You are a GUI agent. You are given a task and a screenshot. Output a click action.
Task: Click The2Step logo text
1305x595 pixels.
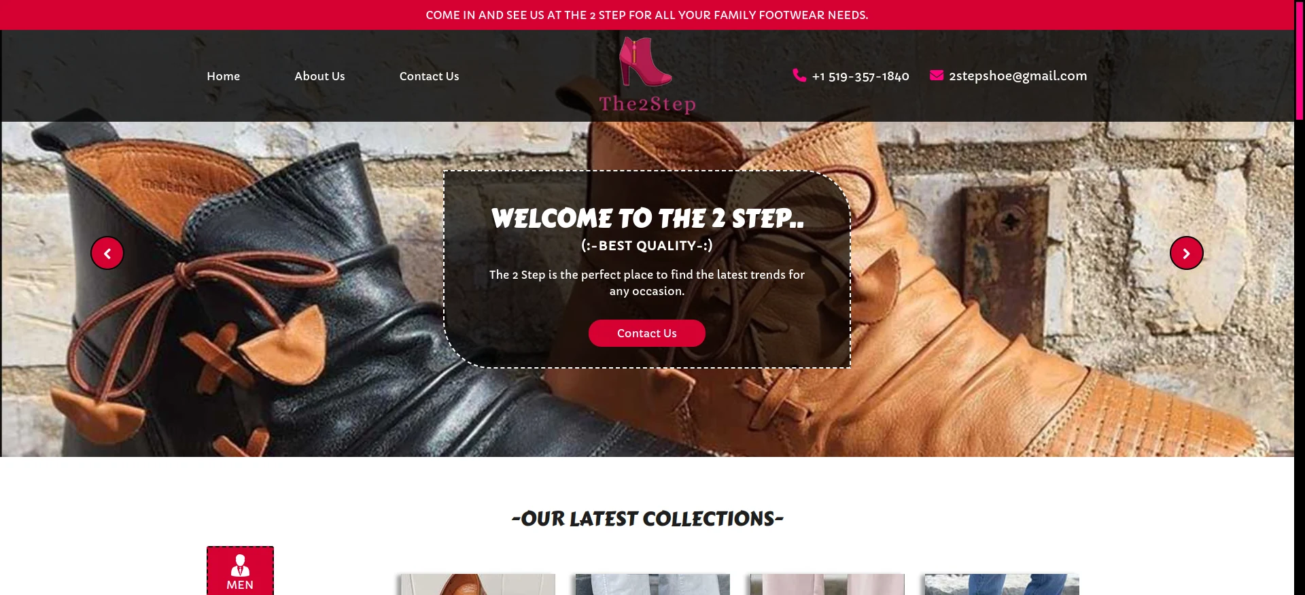click(647, 104)
